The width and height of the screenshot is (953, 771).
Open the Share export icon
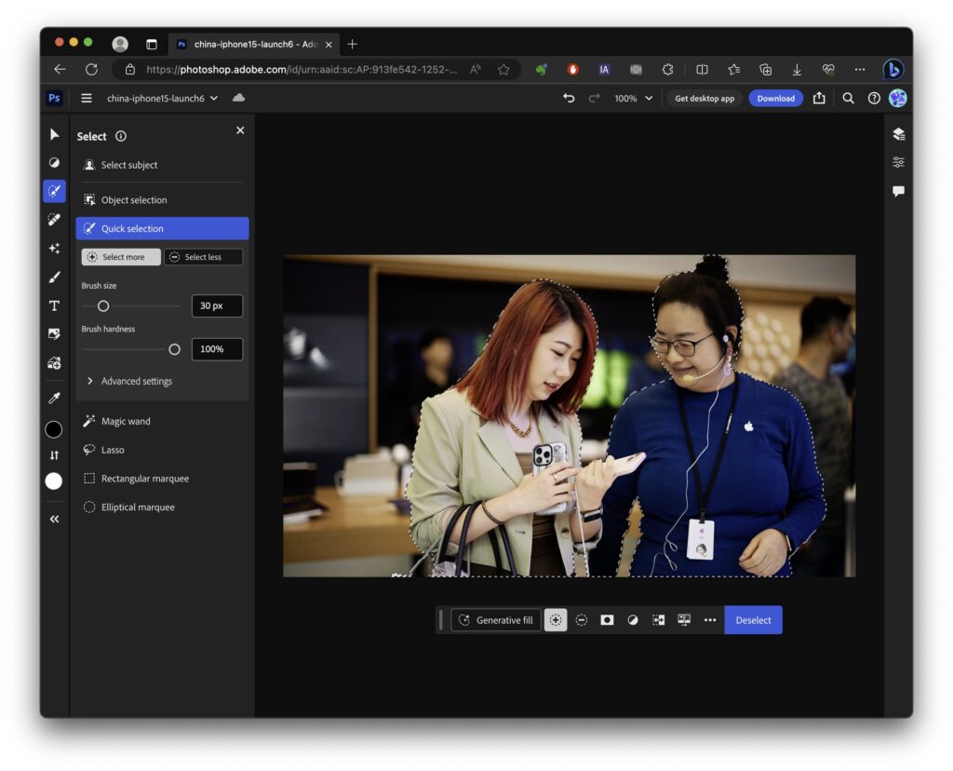[x=819, y=98]
